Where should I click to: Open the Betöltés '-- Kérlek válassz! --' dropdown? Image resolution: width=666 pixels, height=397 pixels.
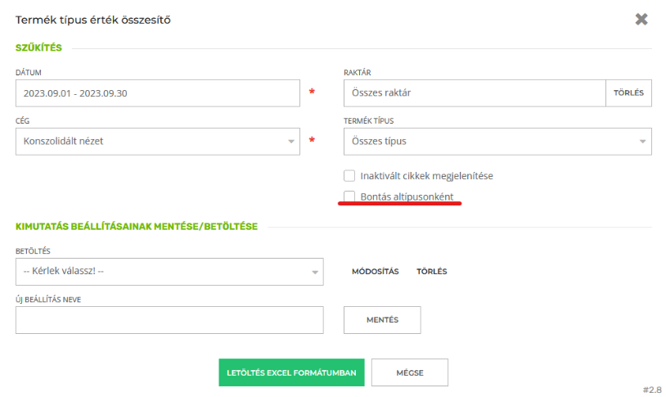click(164, 272)
